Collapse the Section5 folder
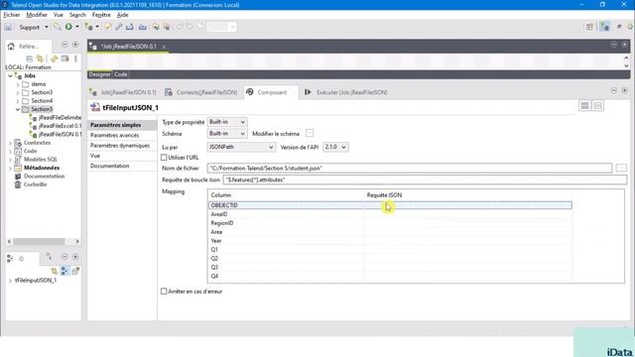The image size is (635, 357). [x=18, y=109]
